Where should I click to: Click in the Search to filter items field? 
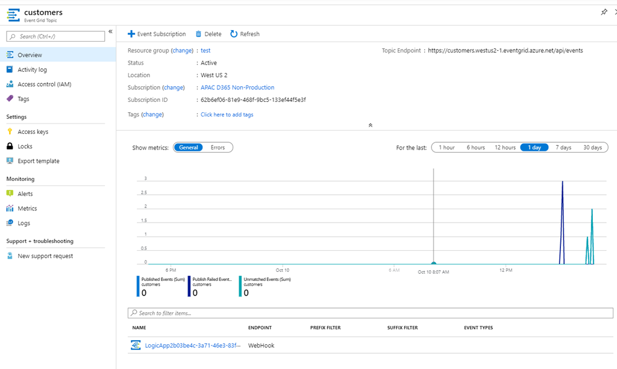371,313
